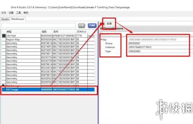This screenshot has width=193, height=124.
Task: Click the small icon beside RLE 2 Image row
Action: pos(3,85)
